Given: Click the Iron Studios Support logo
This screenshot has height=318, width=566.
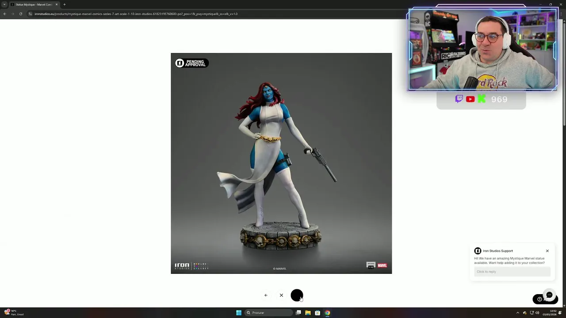Looking at the screenshot, I should [478, 251].
